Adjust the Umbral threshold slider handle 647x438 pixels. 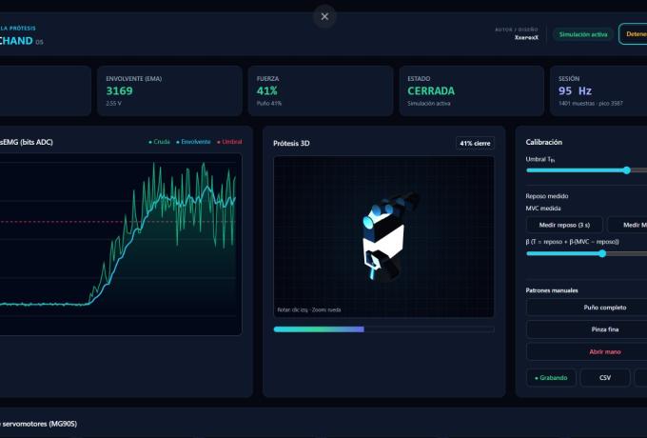click(x=627, y=170)
